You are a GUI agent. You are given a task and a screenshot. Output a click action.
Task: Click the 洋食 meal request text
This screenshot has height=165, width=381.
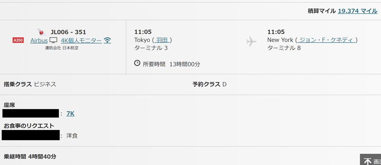[72, 136]
